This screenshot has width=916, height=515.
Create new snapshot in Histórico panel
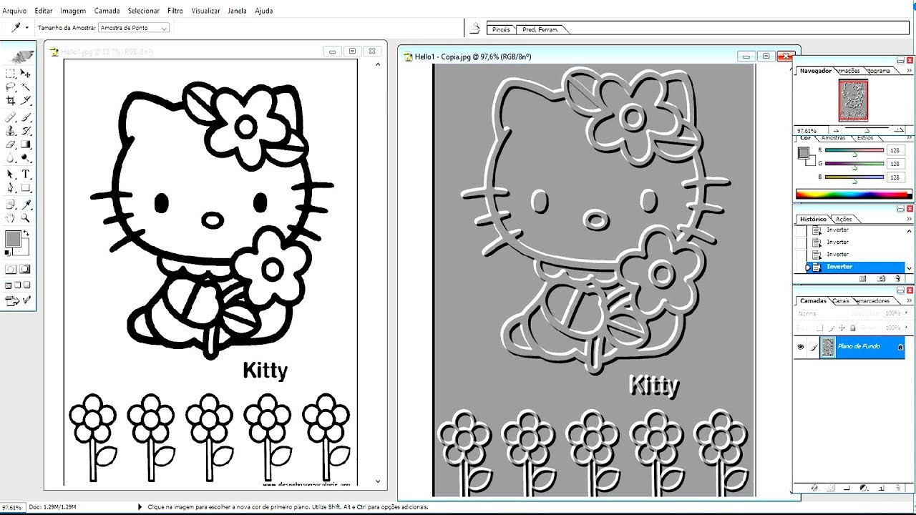(882, 279)
